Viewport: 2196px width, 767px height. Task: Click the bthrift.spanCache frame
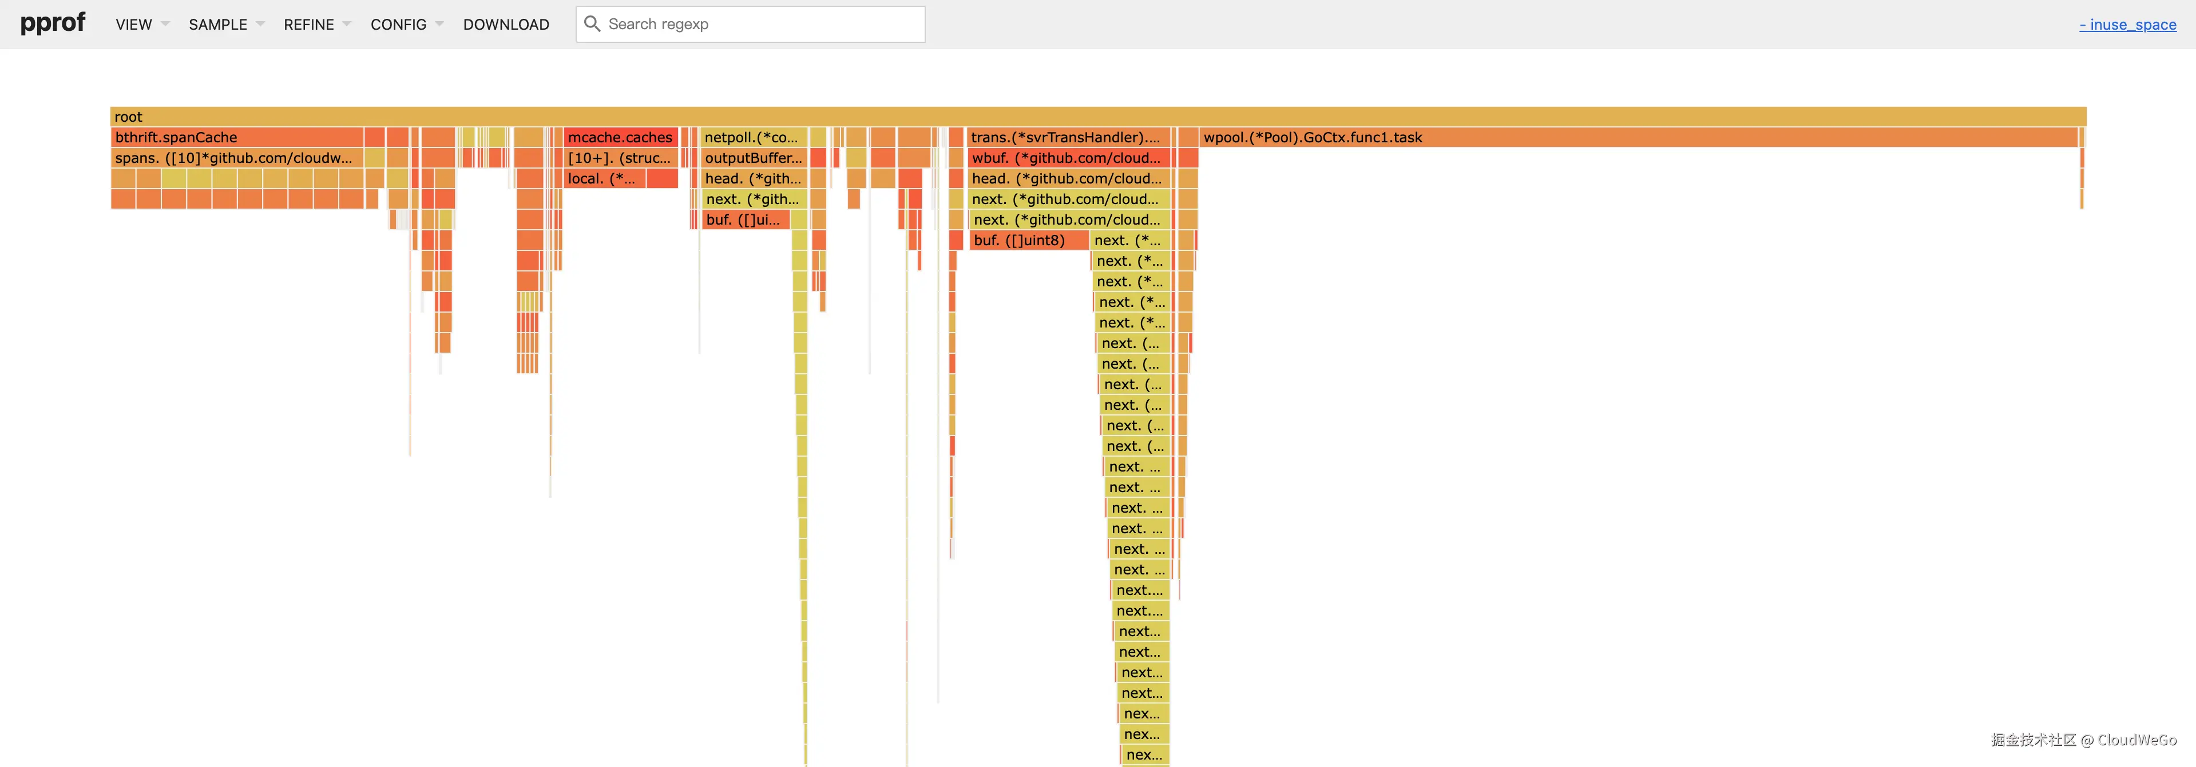pos(237,137)
